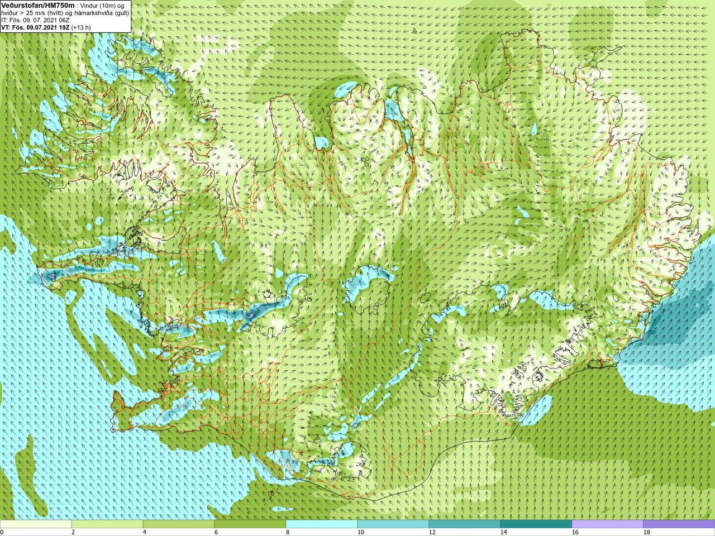The width and height of the screenshot is (715, 536).
Task: Click the legend scale number 18
Action: (x=647, y=532)
